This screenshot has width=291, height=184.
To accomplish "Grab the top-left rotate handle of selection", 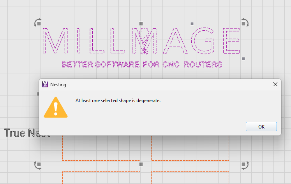I will (38, 23).
